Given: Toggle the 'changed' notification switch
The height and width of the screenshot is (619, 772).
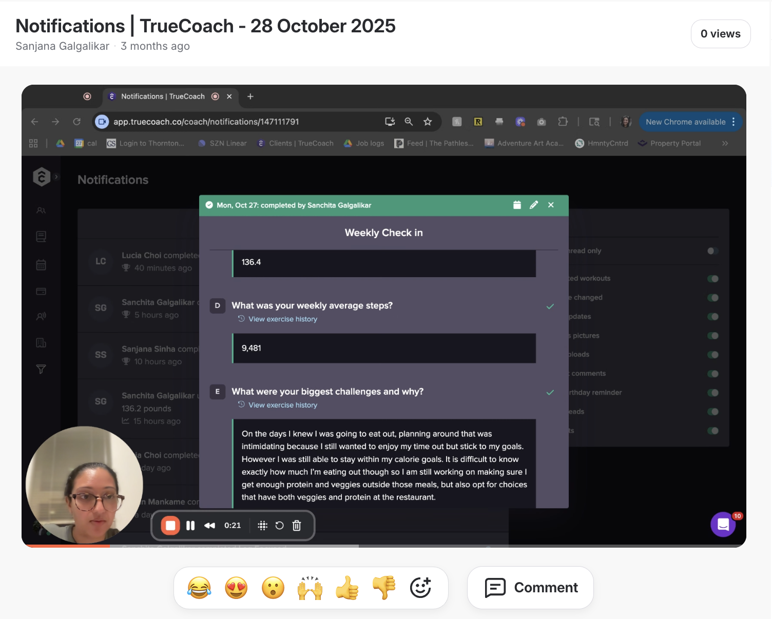Looking at the screenshot, I should coord(712,298).
